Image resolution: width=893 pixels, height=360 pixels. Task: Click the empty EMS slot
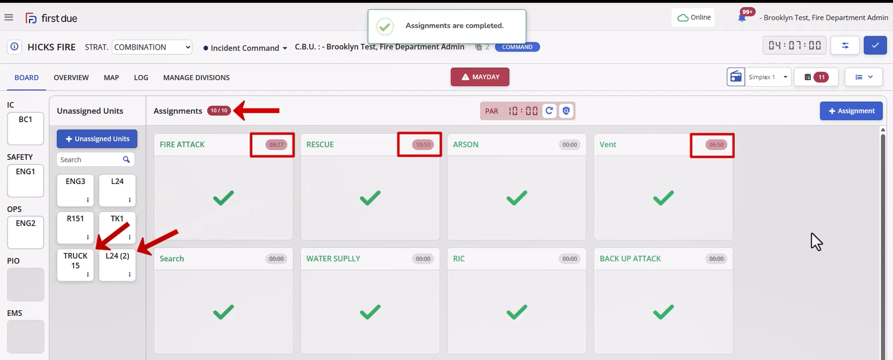(25, 337)
